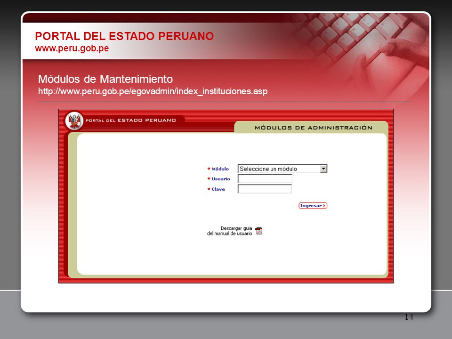The width and height of the screenshot is (452, 339).
Task: Click the Peruvian coat of arms logo
Action: (x=74, y=121)
